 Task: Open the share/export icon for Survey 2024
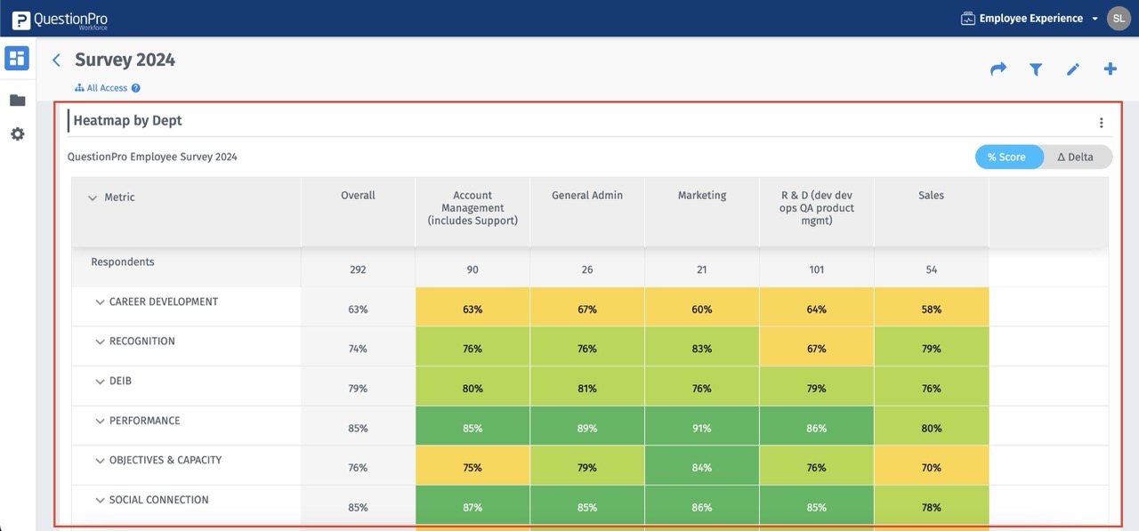998,68
